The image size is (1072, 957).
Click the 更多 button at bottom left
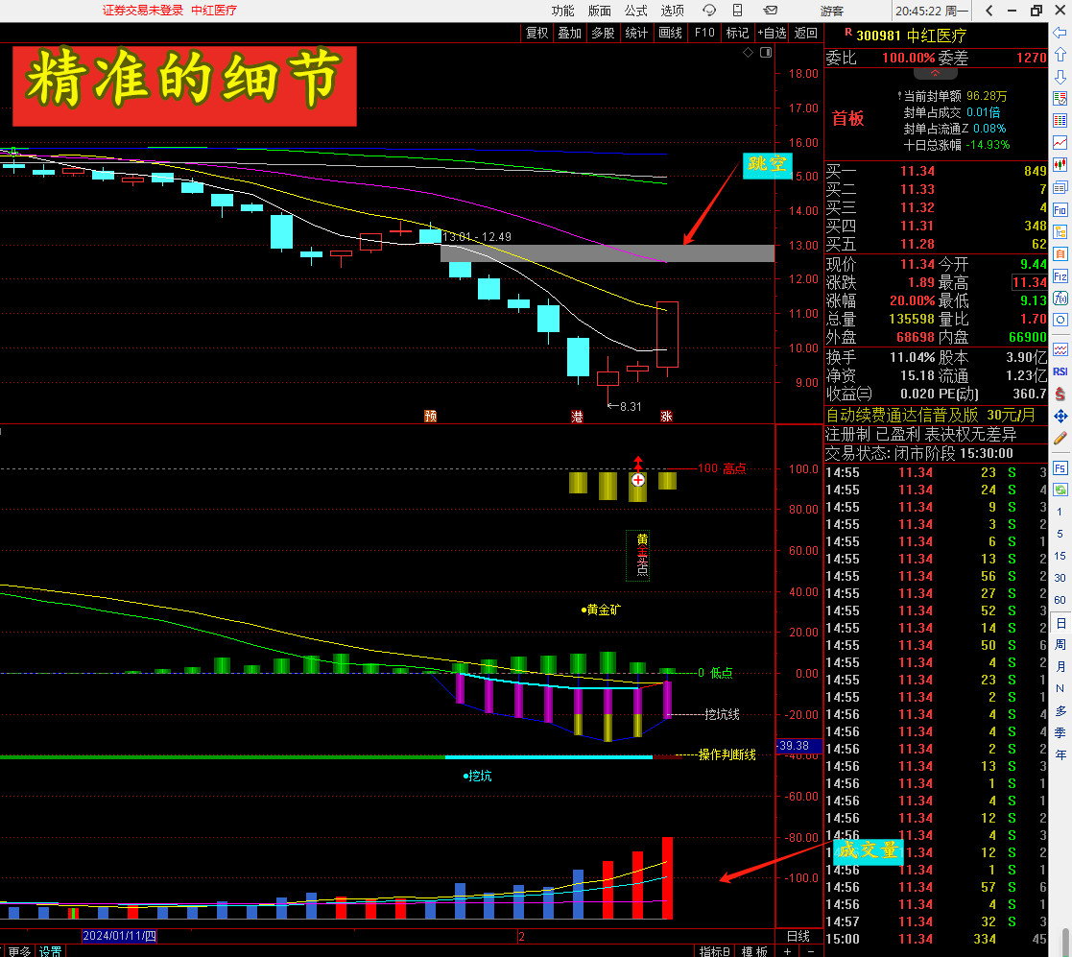[18, 951]
